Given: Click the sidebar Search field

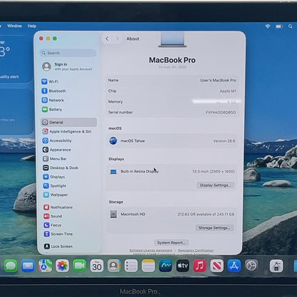Looking at the screenshot, I should tap(68, 53).
